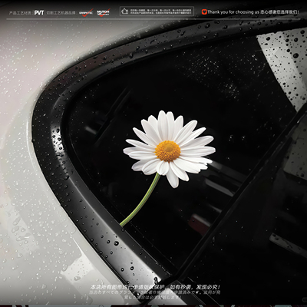The image size is (307, 307).
Task: Click the white daisy petals
Action: 170,149
